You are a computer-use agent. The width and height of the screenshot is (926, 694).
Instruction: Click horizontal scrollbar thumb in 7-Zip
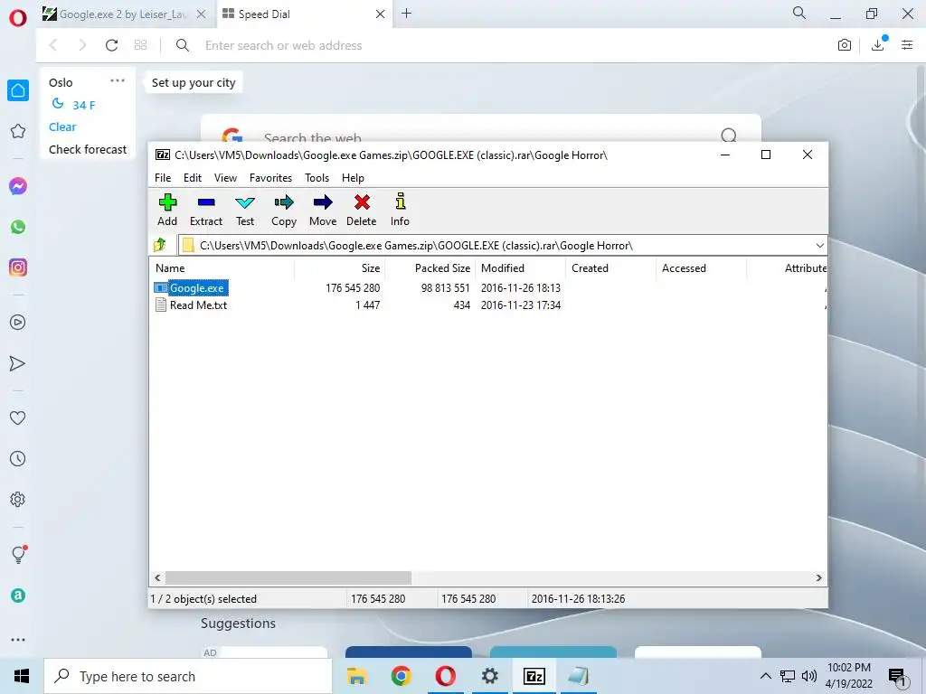click(288, 577)
